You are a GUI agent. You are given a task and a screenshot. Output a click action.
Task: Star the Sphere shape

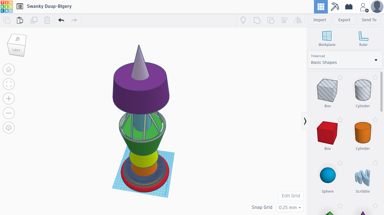tap(340, 163)
